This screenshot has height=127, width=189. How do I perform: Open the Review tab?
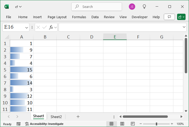[x=109, y=17]
